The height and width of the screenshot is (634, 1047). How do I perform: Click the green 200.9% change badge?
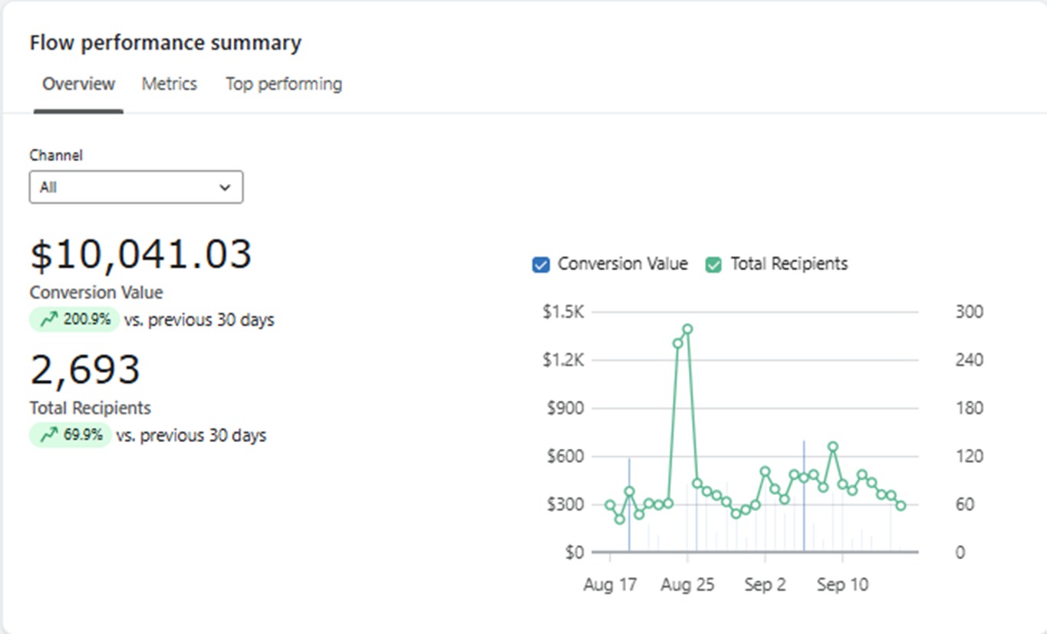tap(74, 319)
